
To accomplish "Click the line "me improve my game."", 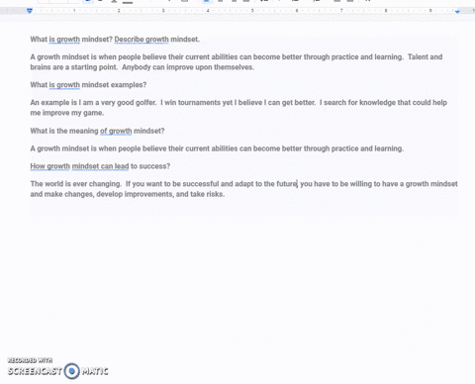I will pos(67,113).
